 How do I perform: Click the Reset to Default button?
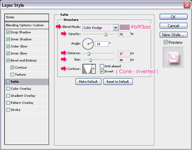coord(118,82)
